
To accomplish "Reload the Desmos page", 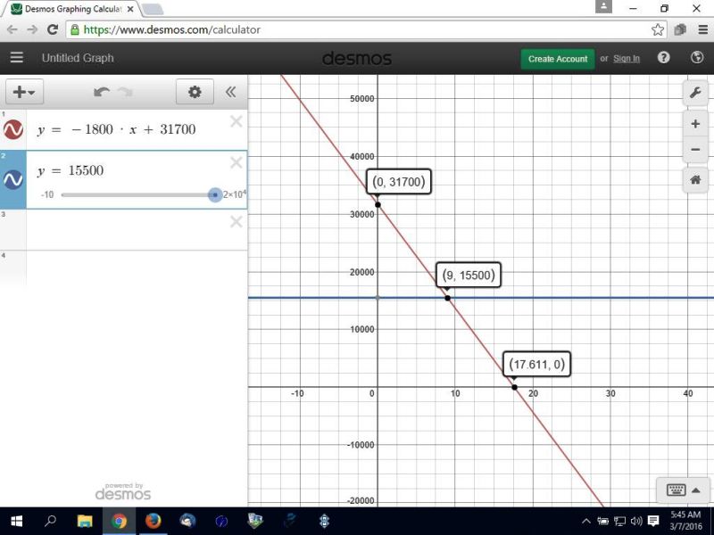I will (53, 30).
